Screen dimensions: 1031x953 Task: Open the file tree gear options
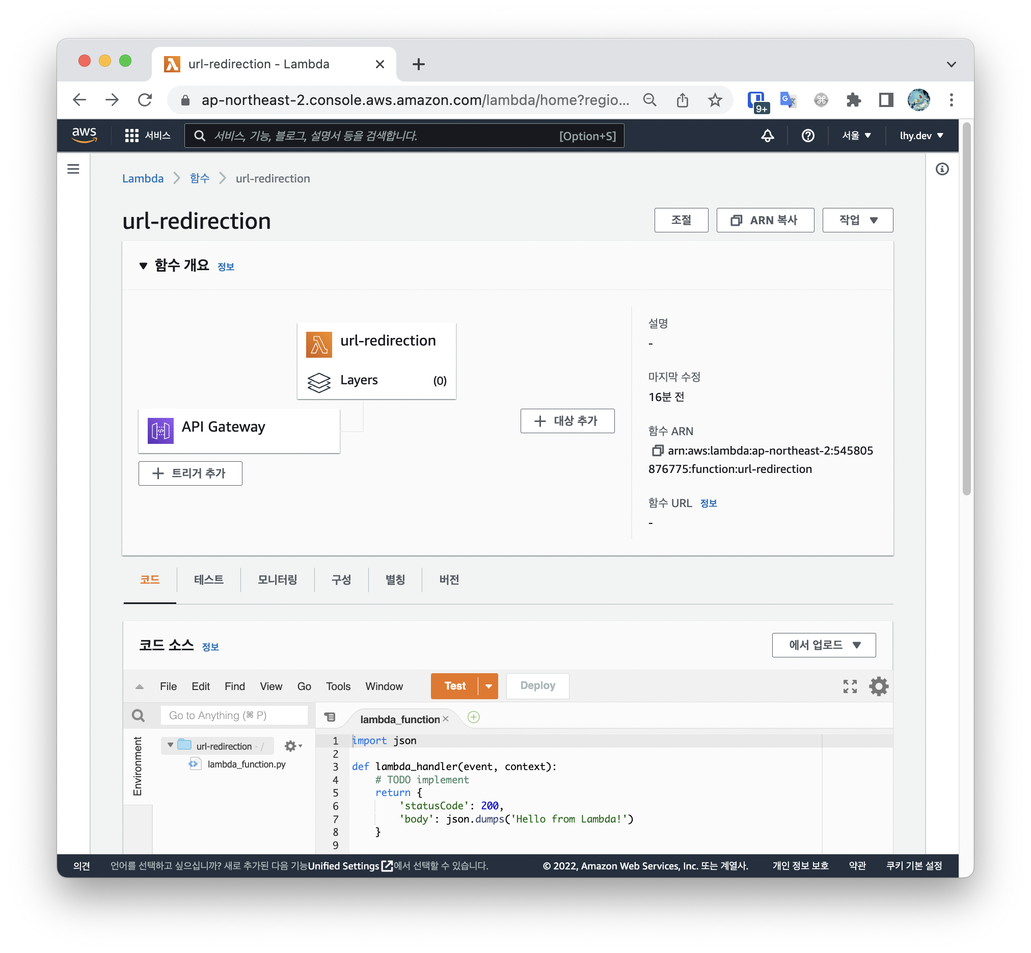[293, 746]
